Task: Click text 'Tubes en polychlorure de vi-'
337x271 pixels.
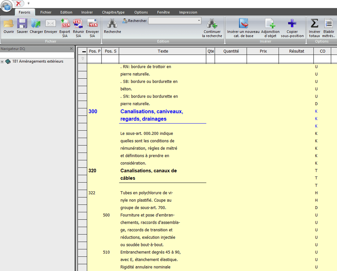Action: [x=147, y=193]
